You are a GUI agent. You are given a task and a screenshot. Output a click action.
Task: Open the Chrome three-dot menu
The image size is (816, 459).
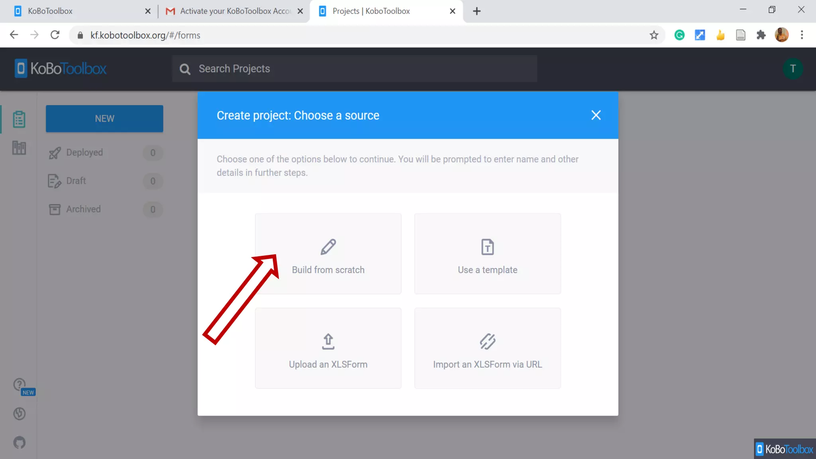(802, 35)
